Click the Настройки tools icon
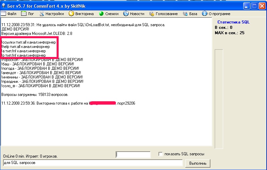The width and height of the screenshot is (267, 170). coord(42,14)
